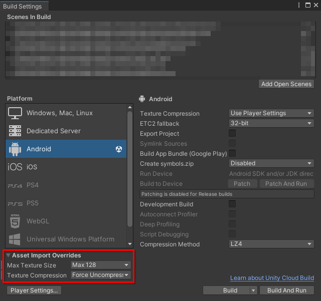
Task: Click the Android icon in settings header
Action: click(x=142, y=99)
